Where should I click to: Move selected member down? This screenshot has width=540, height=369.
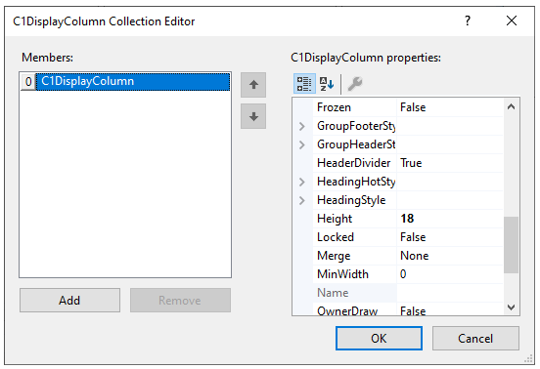[253, 116]
